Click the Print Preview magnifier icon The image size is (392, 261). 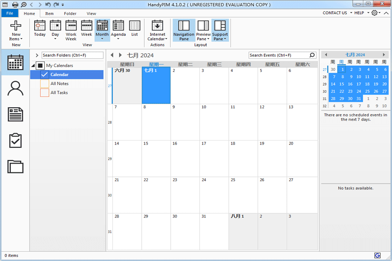(24, 4)
